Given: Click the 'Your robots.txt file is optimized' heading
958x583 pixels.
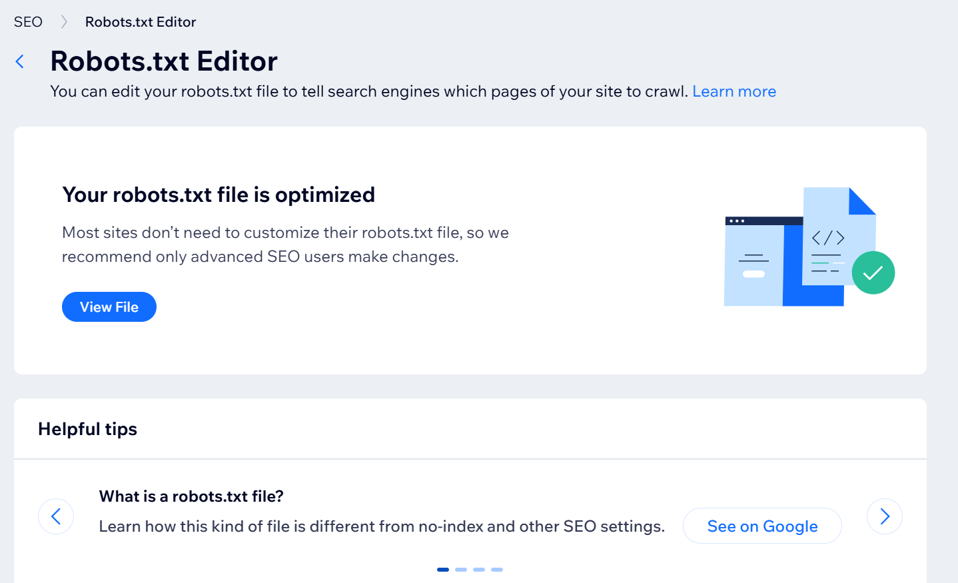Looking at the screenshot, I should (x=219, y=195).
